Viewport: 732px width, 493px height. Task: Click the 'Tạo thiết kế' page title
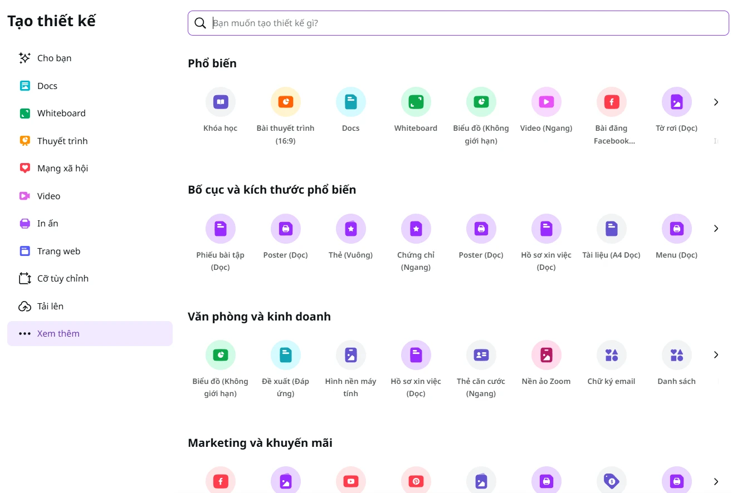pyautogui.click(x=52, y=21)
